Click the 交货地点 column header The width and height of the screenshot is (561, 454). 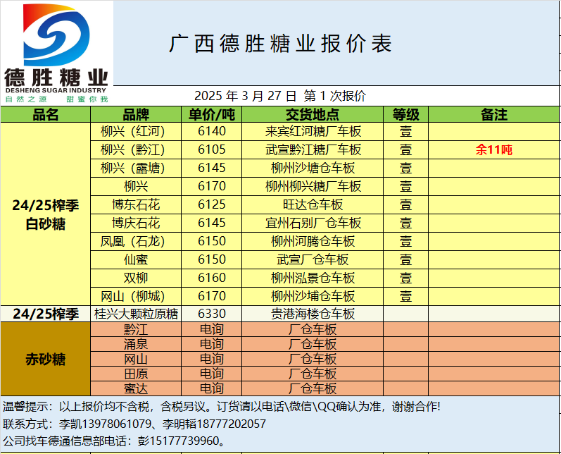[313, 114]
